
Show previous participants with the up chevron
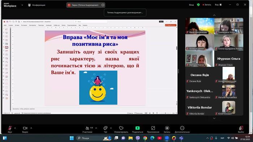coord(214,15)
